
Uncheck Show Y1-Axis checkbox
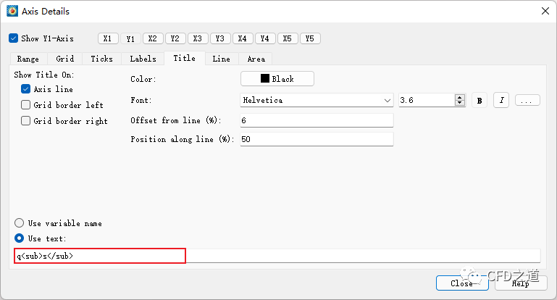(x=14, y=38)
